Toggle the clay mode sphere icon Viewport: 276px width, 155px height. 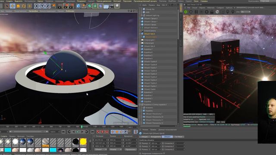point(217,12)
